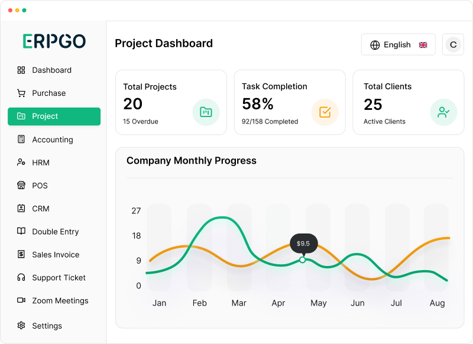Screen dimensions: 473x344
Task: Open Double Entry section
Action: (x=54, y=232)
